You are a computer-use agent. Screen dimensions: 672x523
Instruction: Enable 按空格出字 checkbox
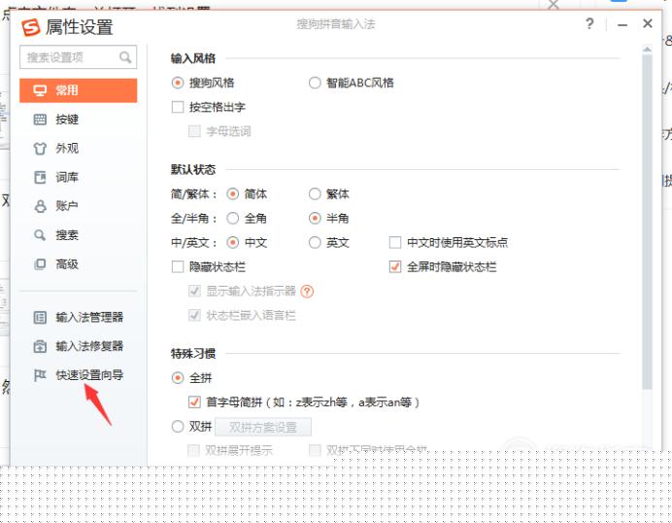point(178,107)
